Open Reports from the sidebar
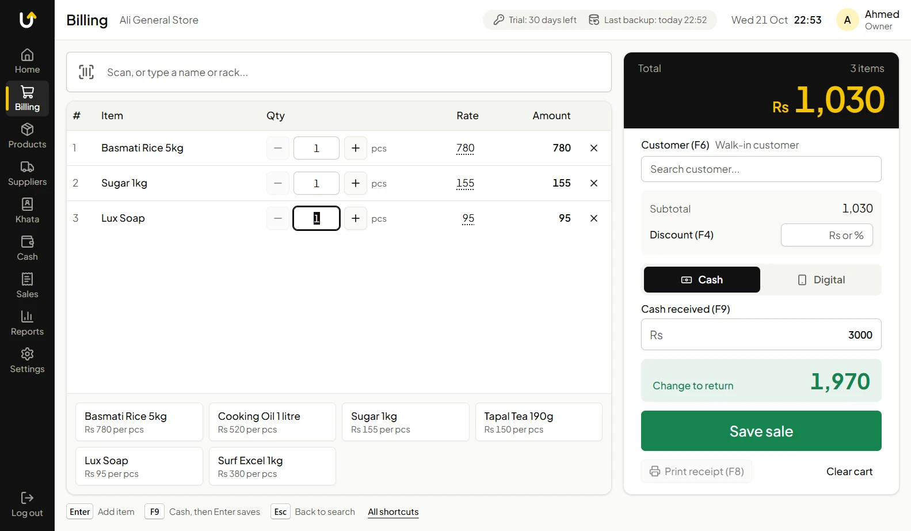Viewport: 911px width, 531px height. (x=27, y=324)
